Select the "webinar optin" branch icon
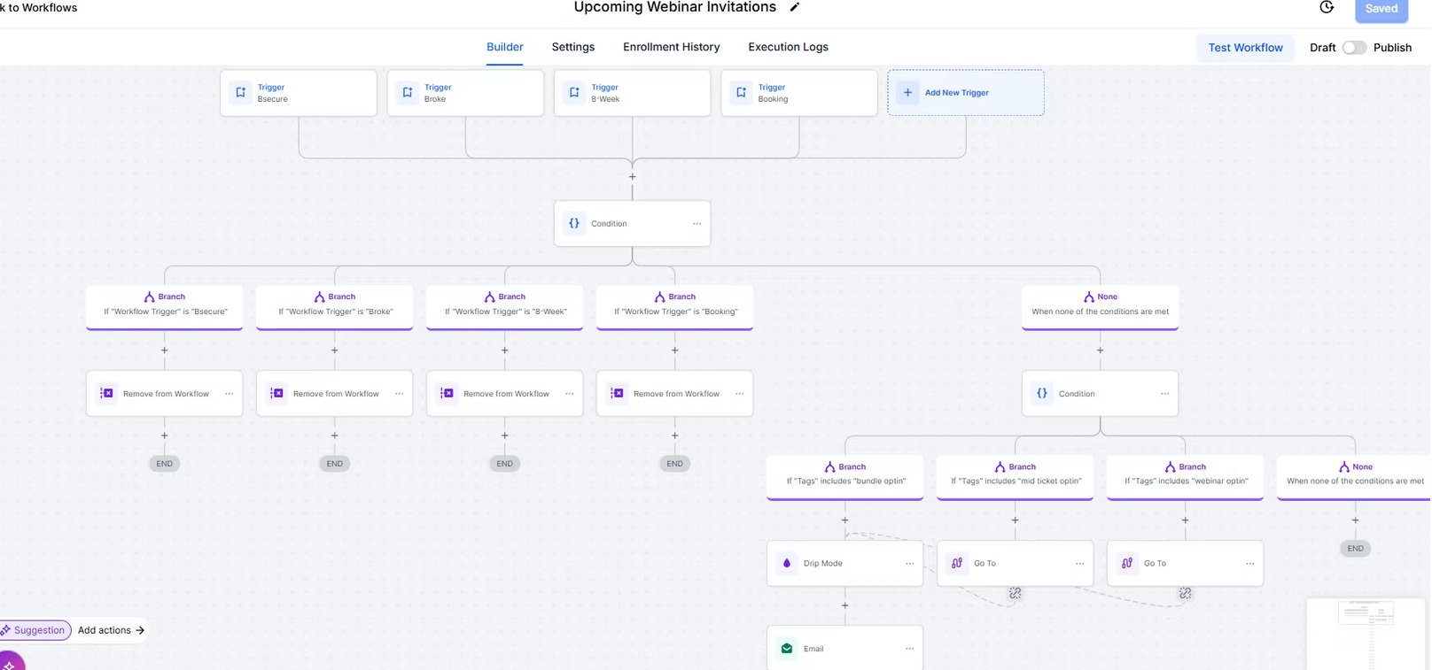 (1170, 466)
